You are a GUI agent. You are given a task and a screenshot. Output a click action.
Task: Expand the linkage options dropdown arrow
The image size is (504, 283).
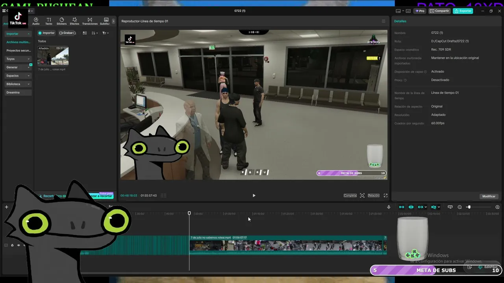[x=426, y=207]
